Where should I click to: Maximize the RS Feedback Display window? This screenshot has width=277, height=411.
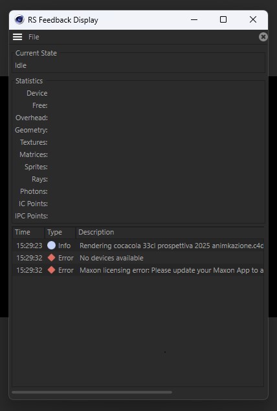pyautogui.click(x=223, y=19)
